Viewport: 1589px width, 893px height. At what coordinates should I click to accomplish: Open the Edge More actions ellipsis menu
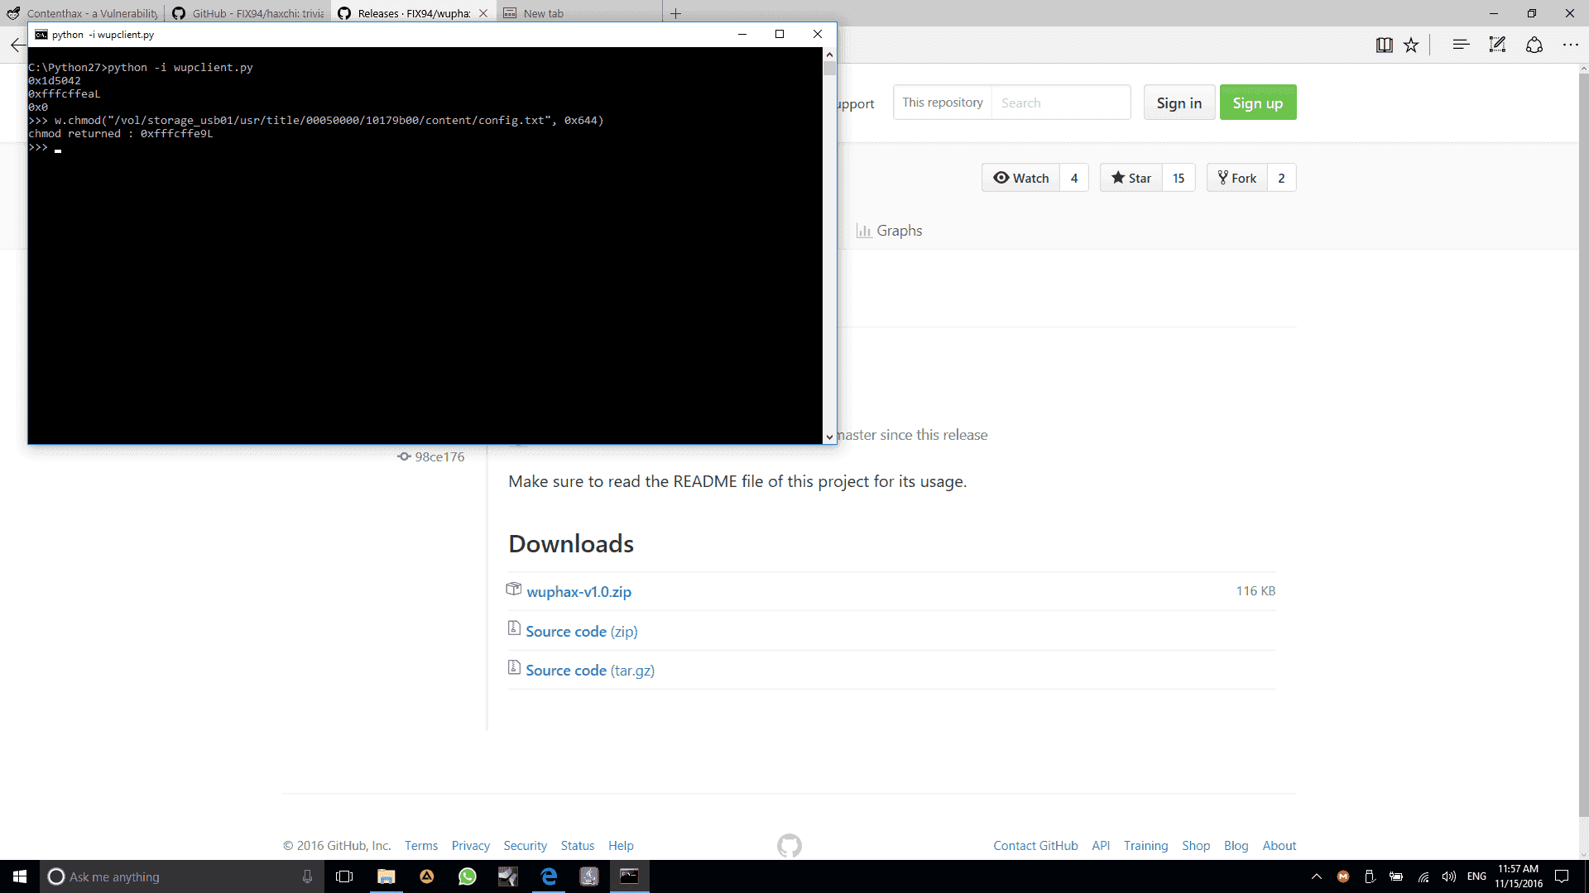[1570, 45]
